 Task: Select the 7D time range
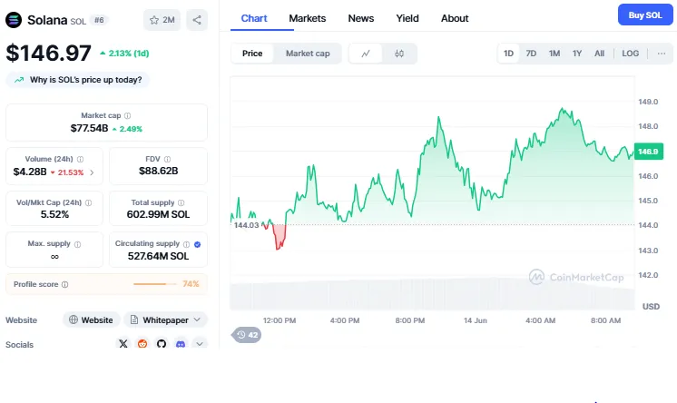(x=531, y=54)
